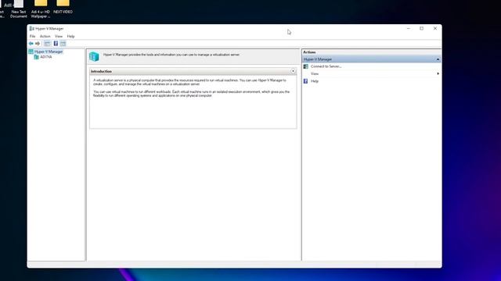Click the Introduction section heading
This screenshot has width=501, height=281.
(101, 71)
